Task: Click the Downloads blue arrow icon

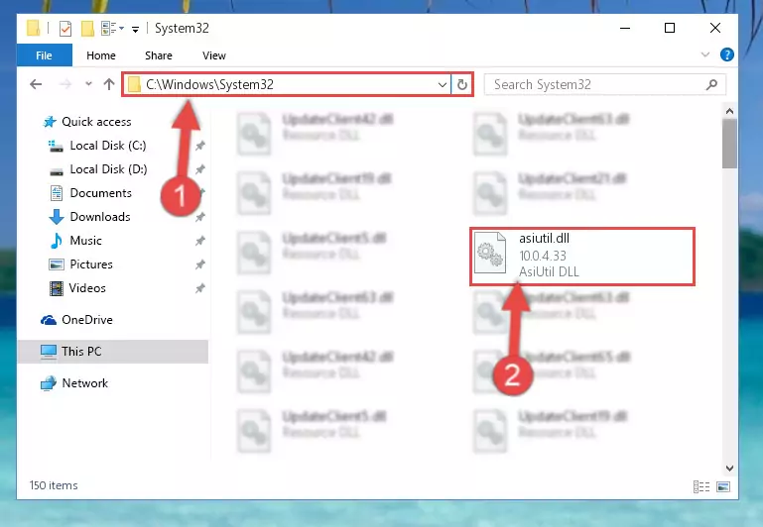Action: tap(57, 217)
